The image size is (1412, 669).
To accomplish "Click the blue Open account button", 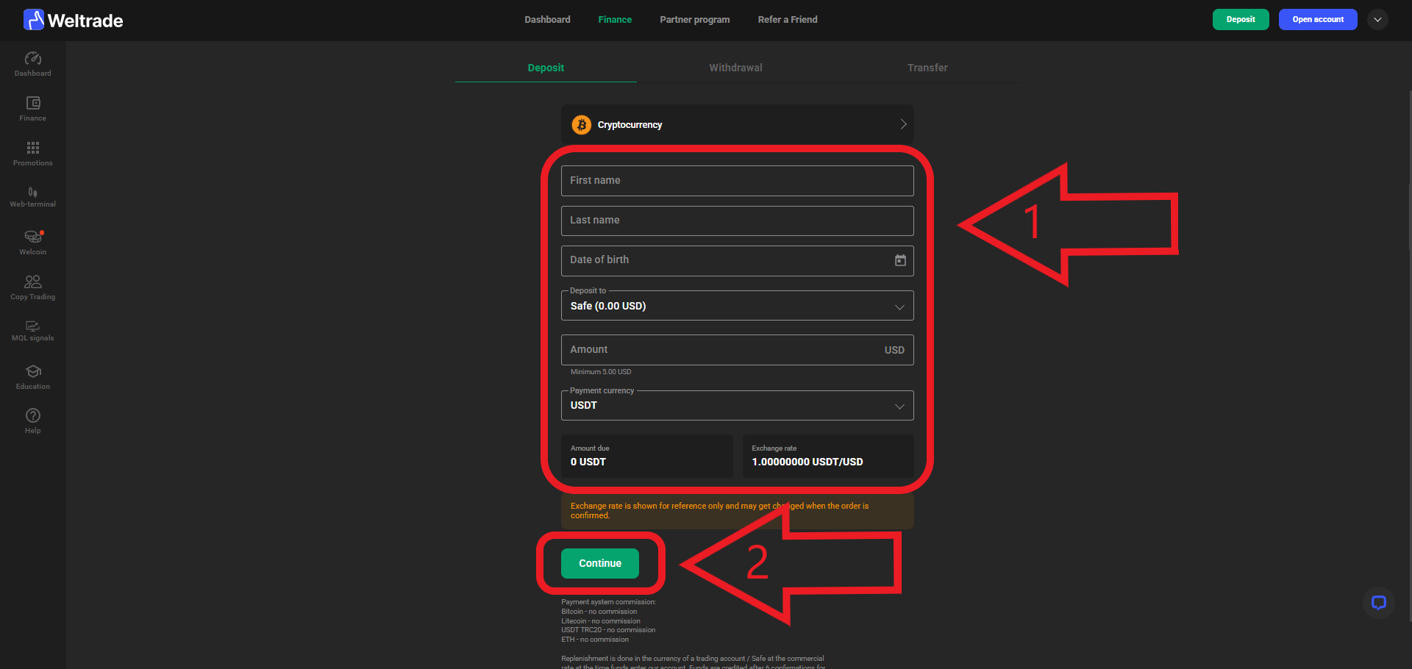I will (1318, 20).
